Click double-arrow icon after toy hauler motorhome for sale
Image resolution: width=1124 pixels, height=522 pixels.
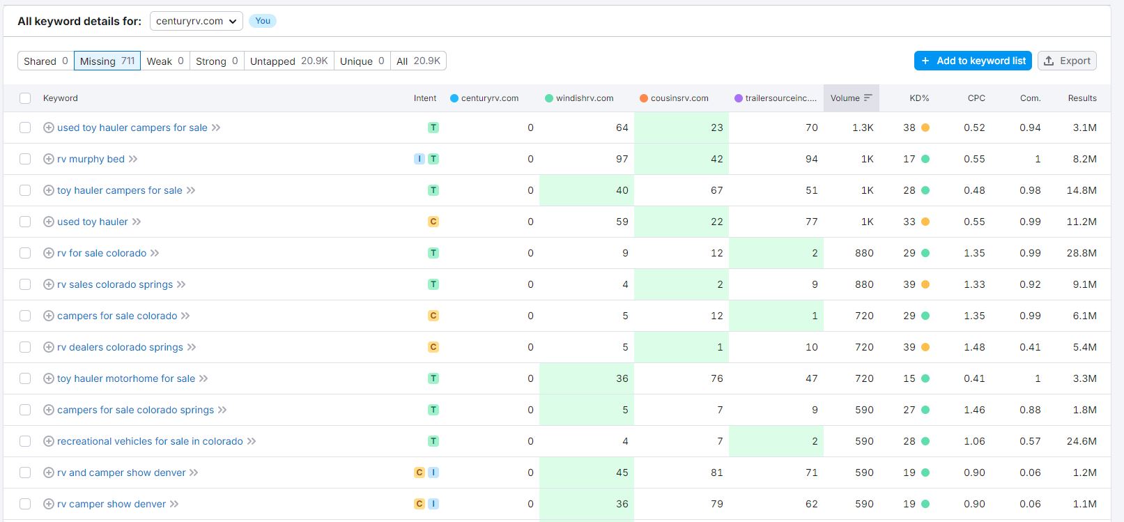[203, 378]
